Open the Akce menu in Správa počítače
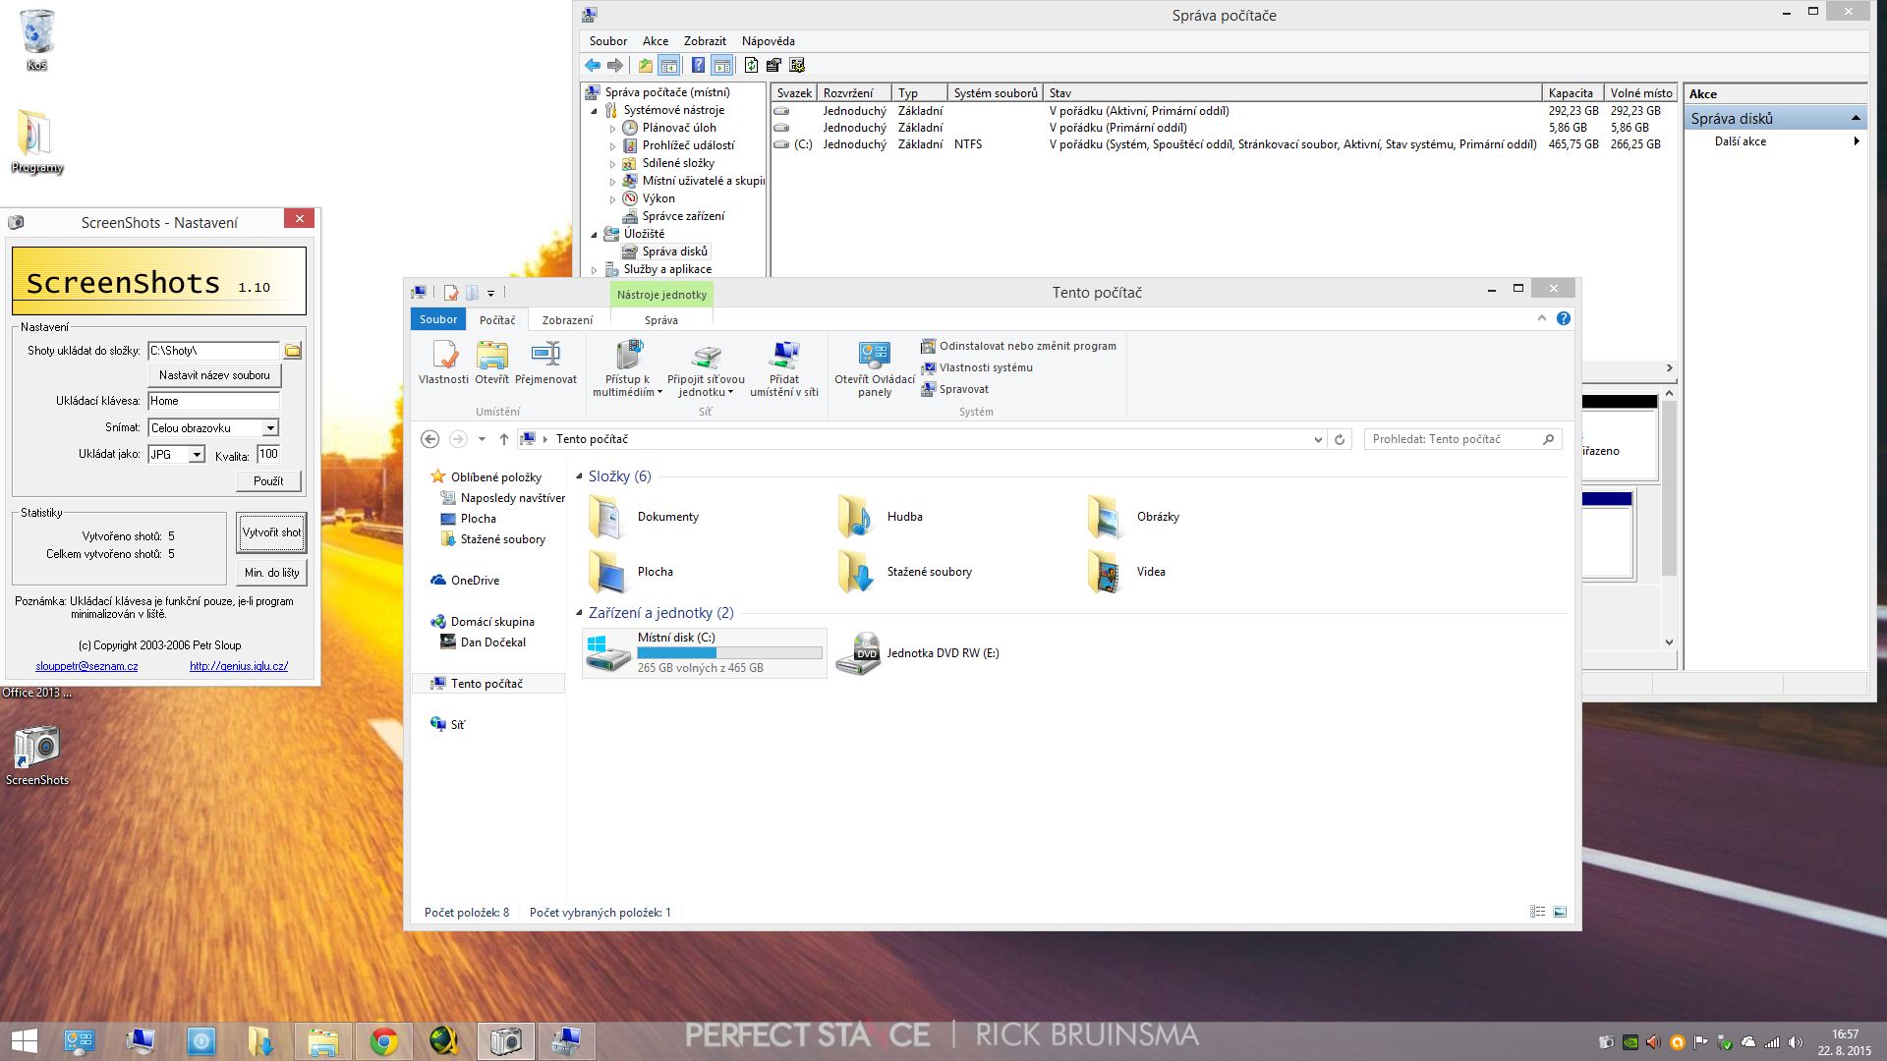 (x=656, y=41)
